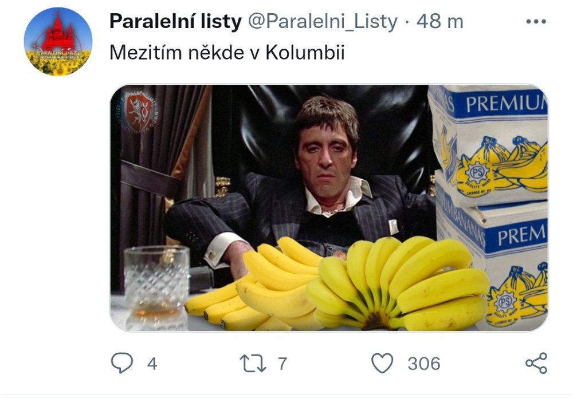Click the reply speech bubble icon
The width and height of the screenshot is (573, 410).
click(x=121, y=364)
